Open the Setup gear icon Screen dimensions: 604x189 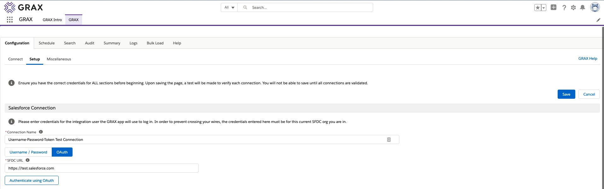[573, 8]
